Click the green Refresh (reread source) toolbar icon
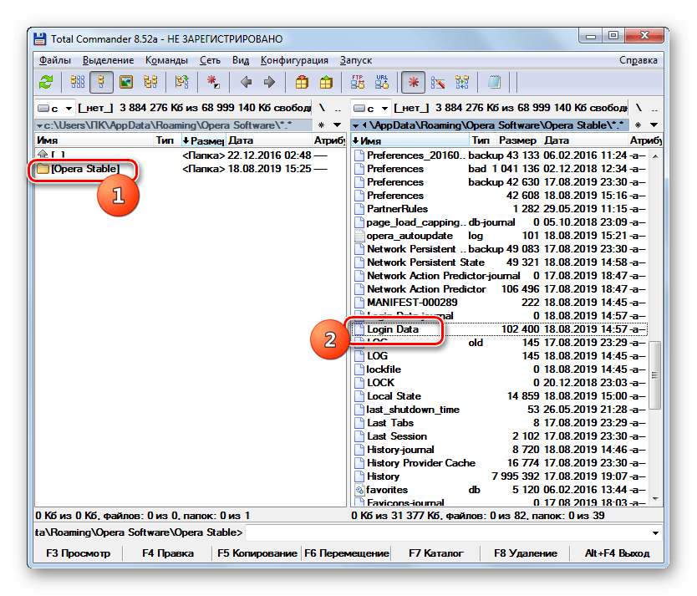 47,82
